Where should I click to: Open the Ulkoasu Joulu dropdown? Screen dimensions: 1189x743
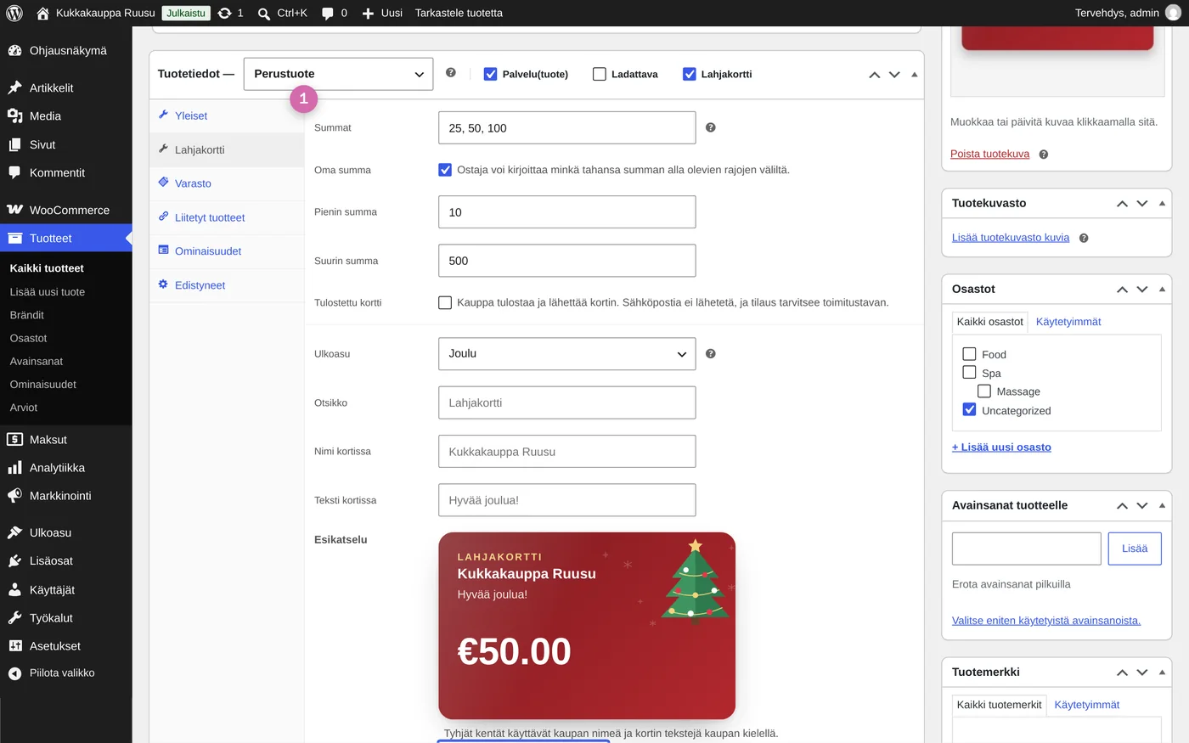click(x=567, y=354)
